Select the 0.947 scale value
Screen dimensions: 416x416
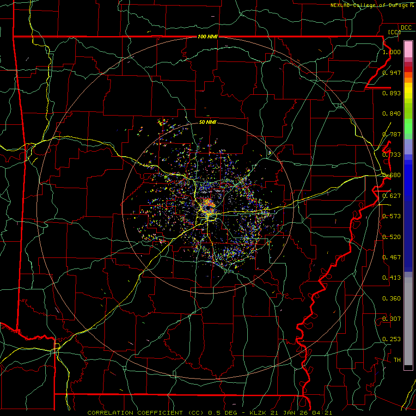[x=392, y=73]
